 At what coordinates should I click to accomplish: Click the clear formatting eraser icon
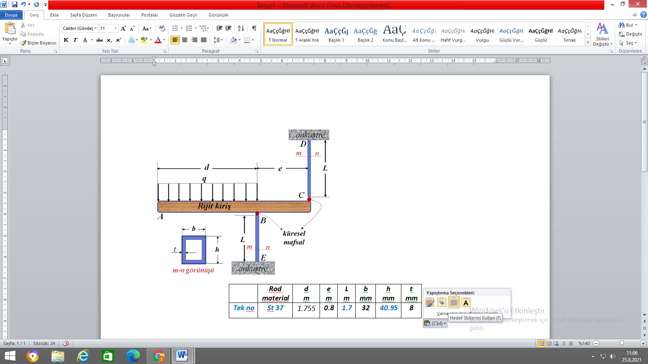[162, 28]
